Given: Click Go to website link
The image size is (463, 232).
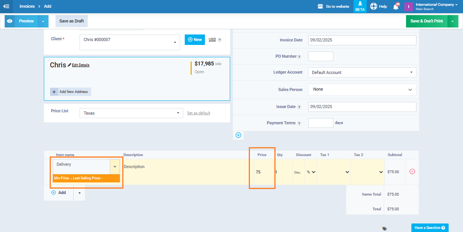Looking at the screenshot, I should tap(333, 6).
